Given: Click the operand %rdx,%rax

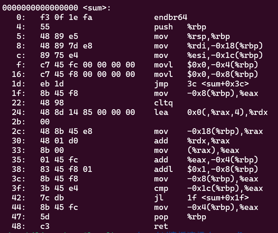Looking at the screenshot, I should (x=208, y=141).
